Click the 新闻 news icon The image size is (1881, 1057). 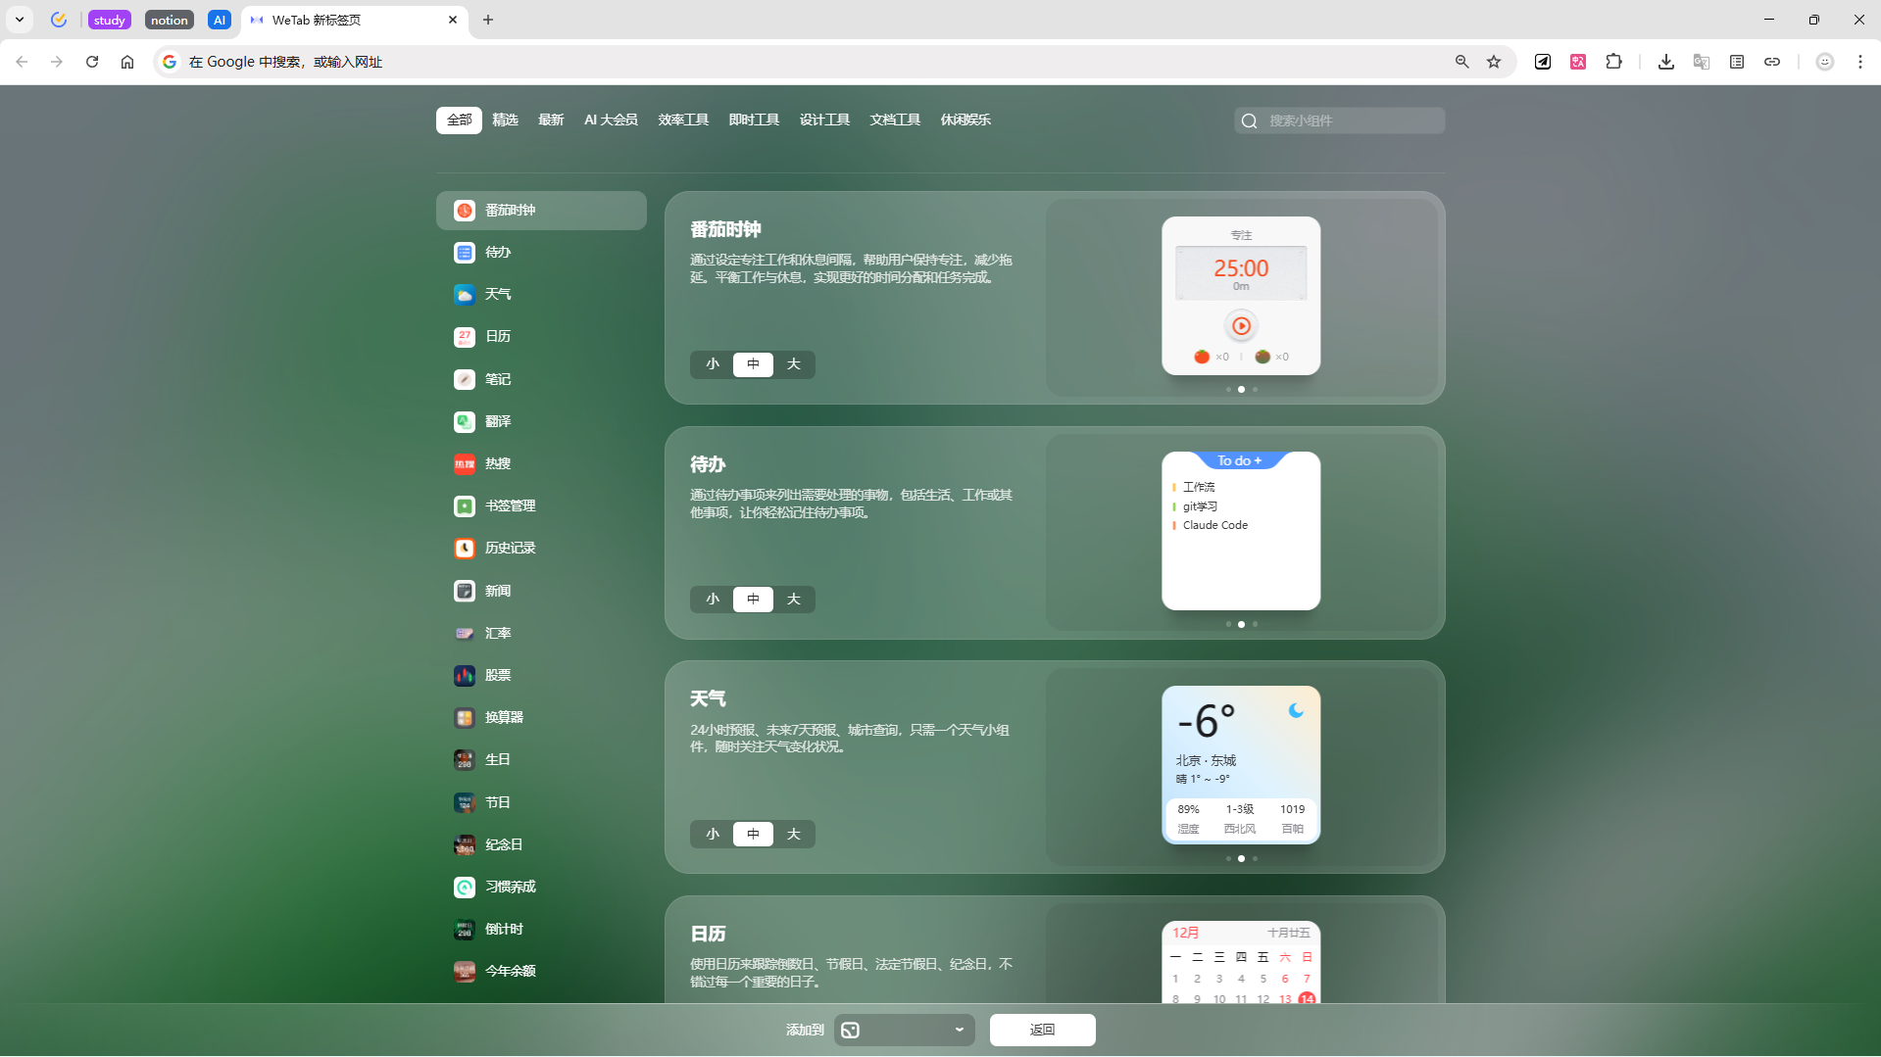tap(465, 591)
